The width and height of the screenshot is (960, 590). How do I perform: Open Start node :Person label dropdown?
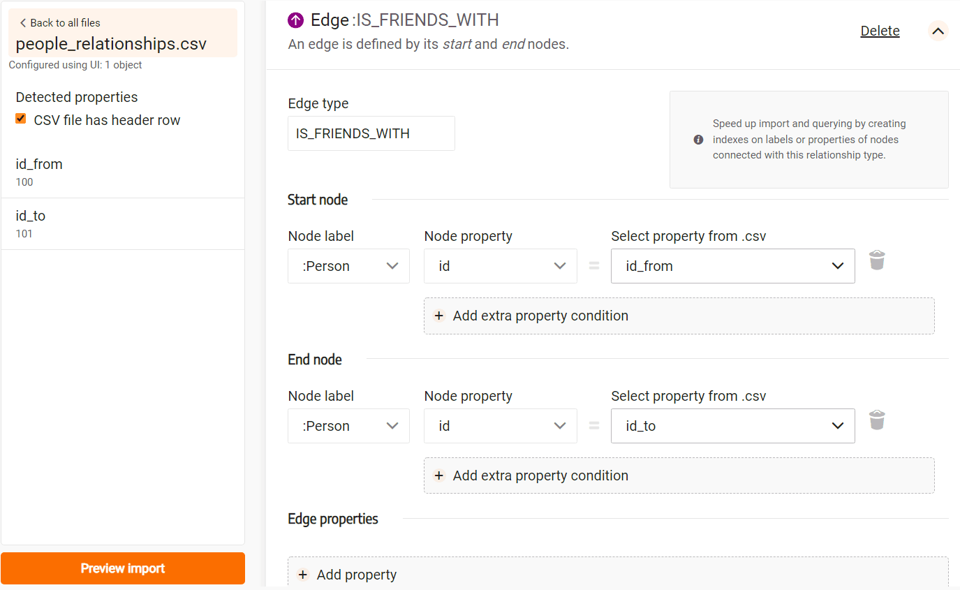click(x=348, y=266)
